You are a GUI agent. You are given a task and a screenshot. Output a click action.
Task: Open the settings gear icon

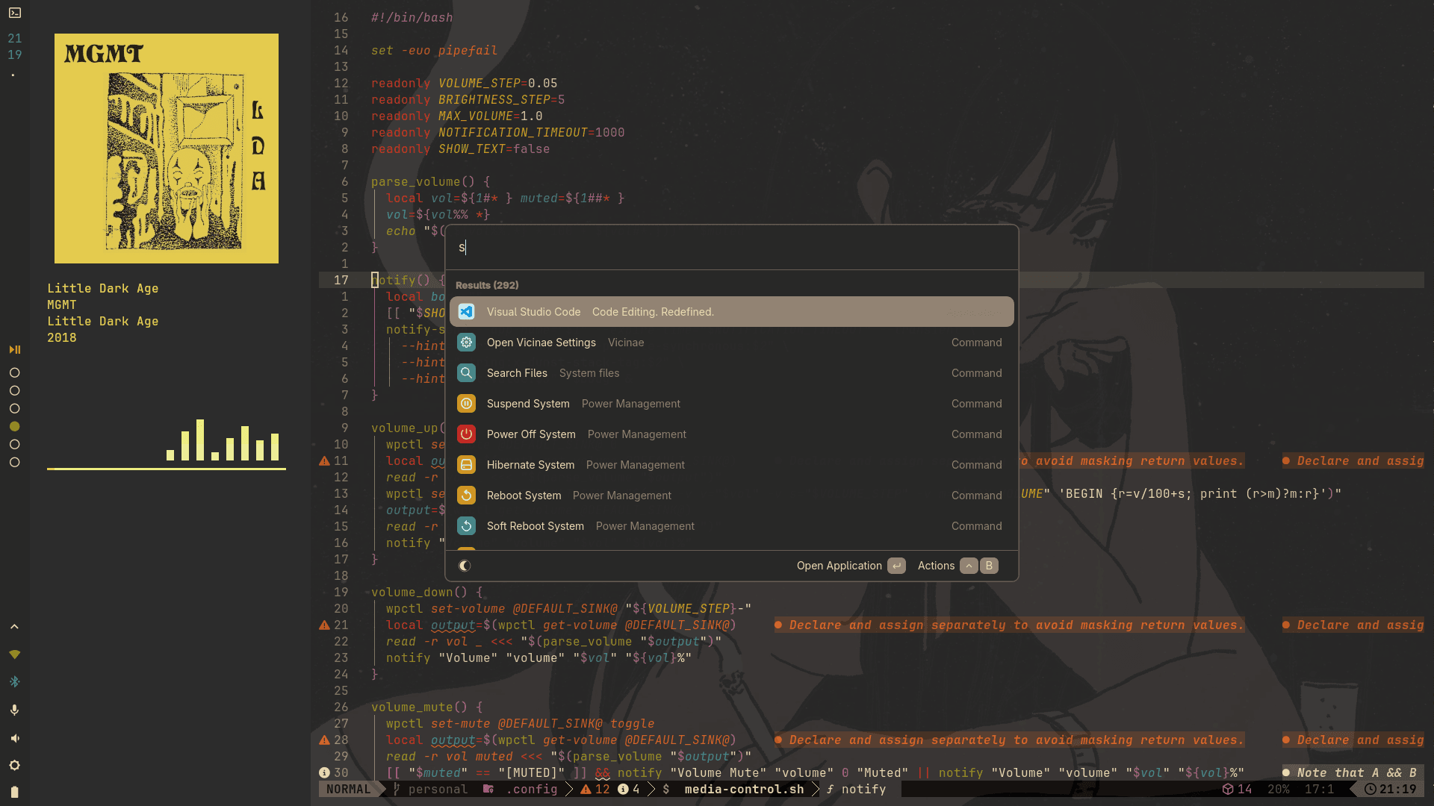coord(14,765)
